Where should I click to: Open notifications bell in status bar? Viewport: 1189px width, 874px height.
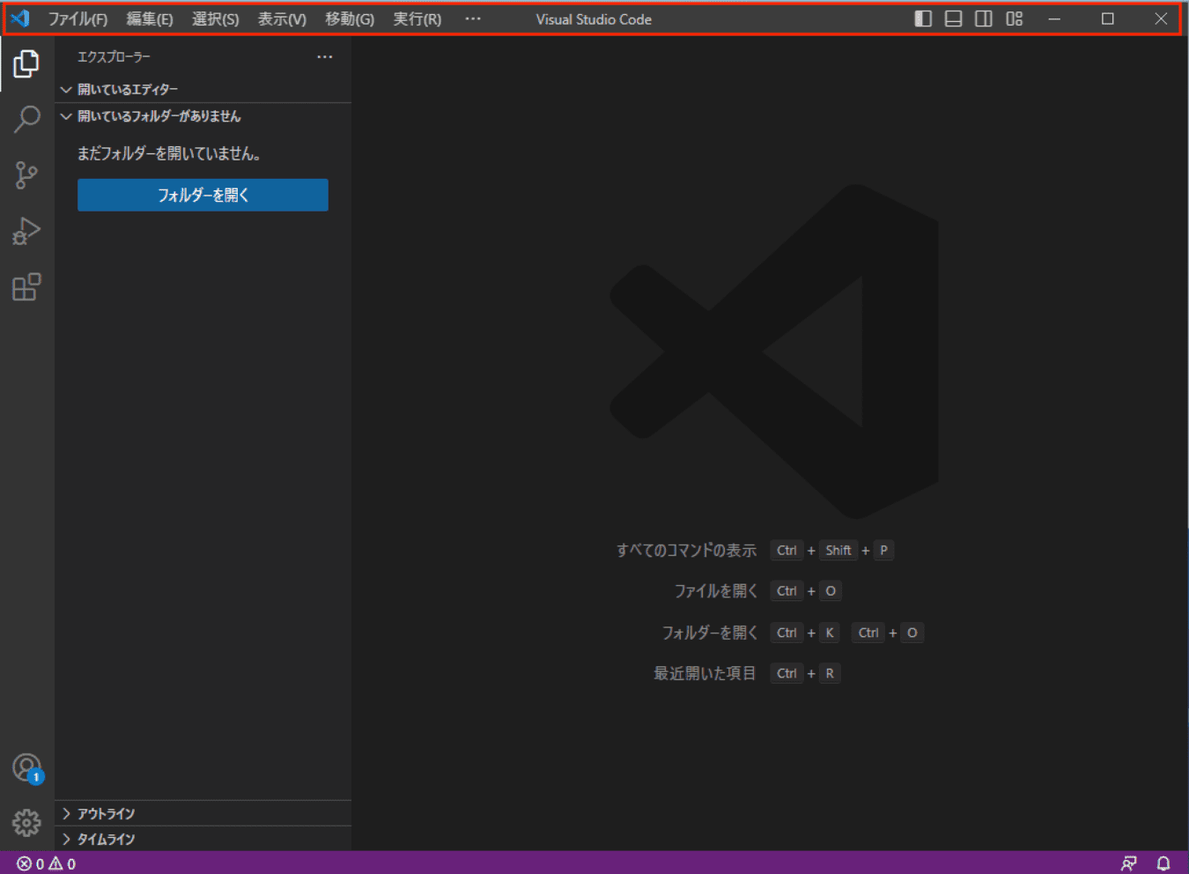coord(1163,863)
